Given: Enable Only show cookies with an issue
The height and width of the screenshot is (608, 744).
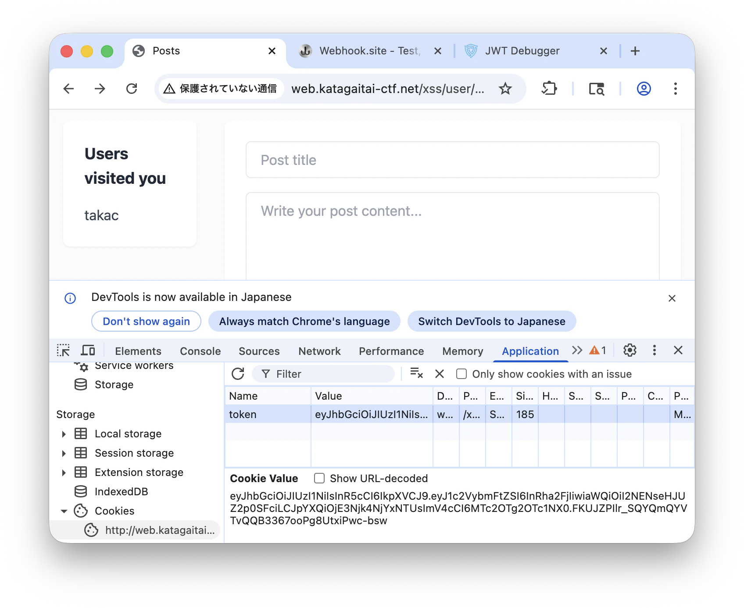Looking at the screenshot, I should click(461, 374).
